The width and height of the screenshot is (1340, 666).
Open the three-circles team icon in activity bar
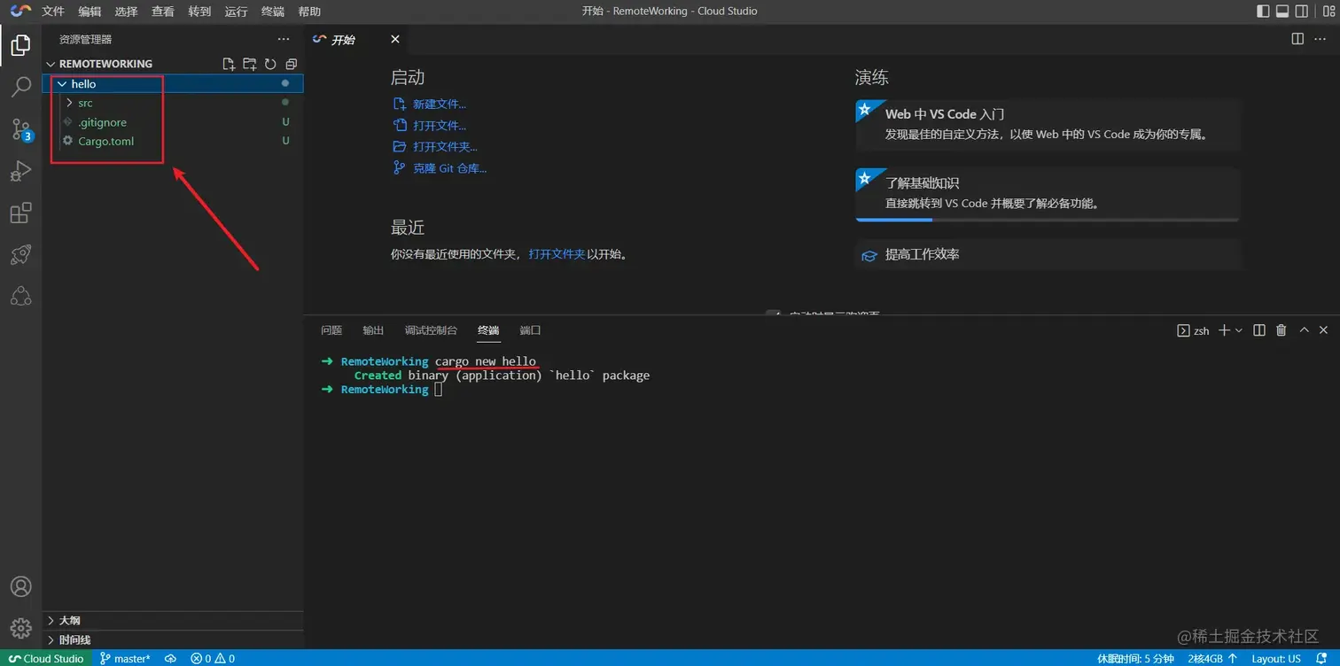tap(20, 297)
